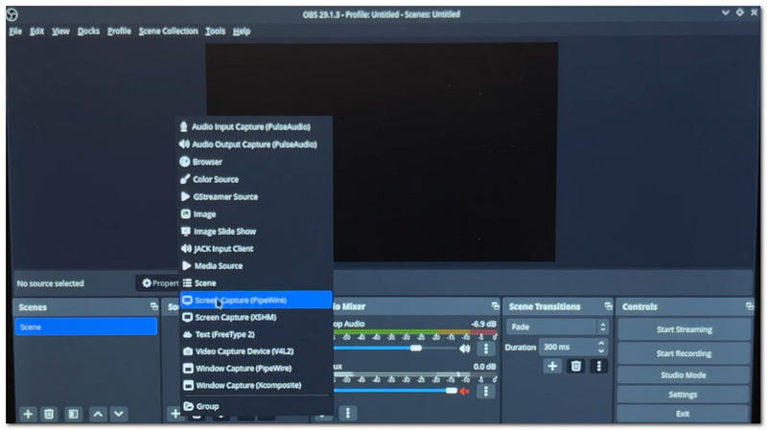Add a Media Source

coord(255,266)
